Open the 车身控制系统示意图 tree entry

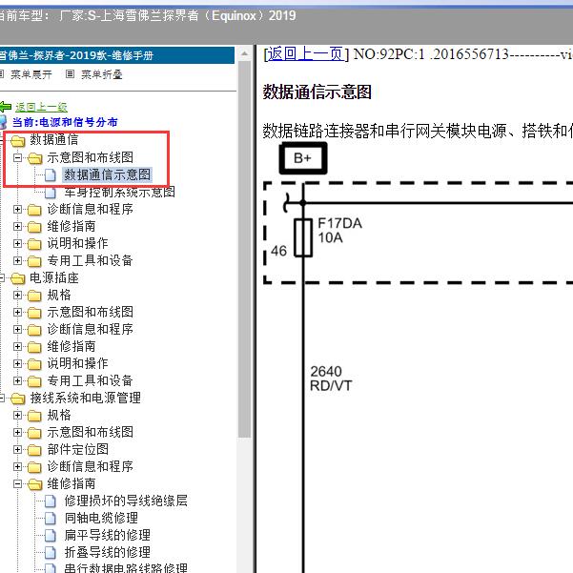[119, 192]
